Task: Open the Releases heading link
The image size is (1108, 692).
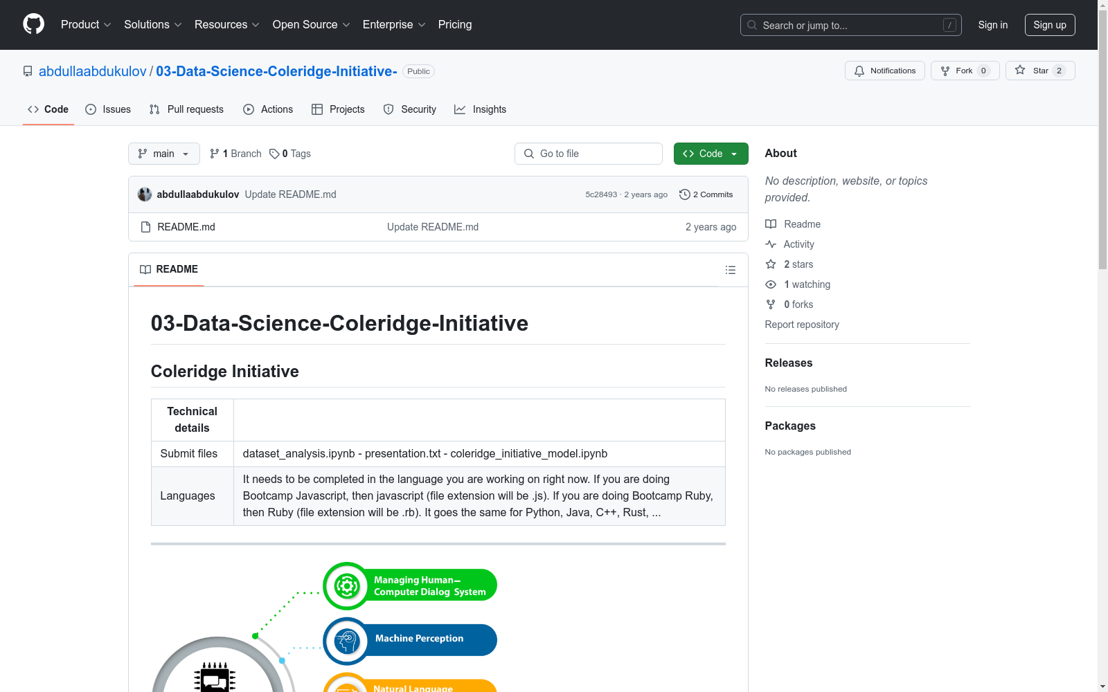Action: coord(789,363)
